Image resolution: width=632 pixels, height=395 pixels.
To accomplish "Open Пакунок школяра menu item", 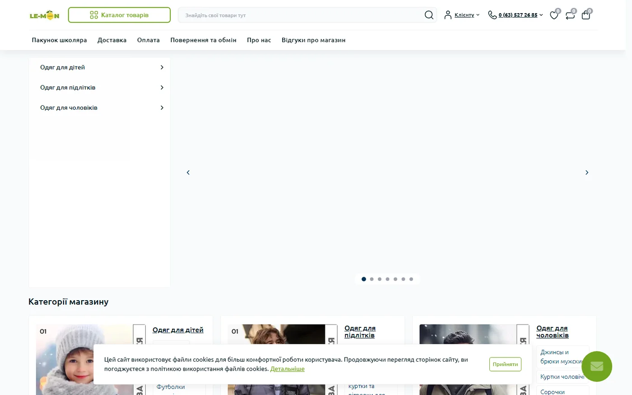I will coord(59,40).
